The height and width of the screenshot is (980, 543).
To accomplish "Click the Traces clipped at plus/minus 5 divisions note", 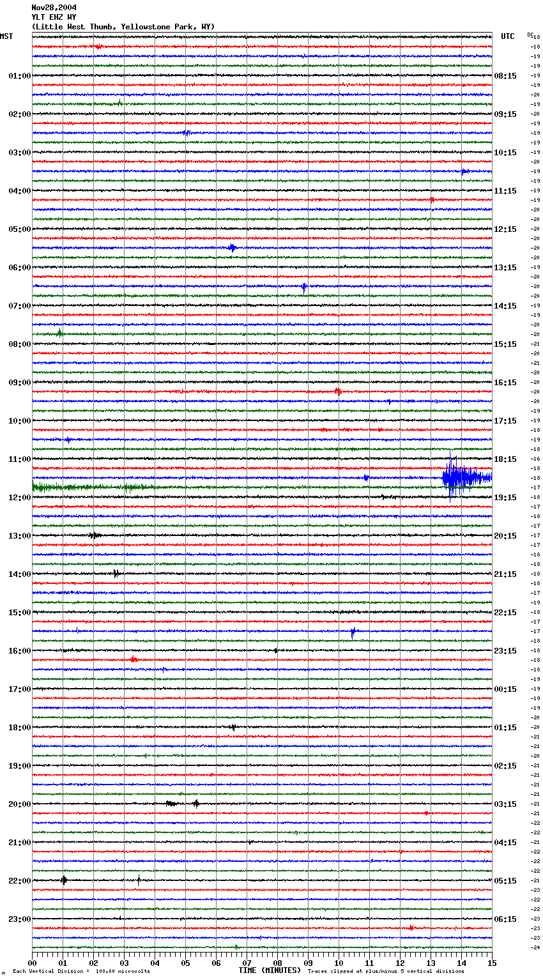I will [386, 972].
